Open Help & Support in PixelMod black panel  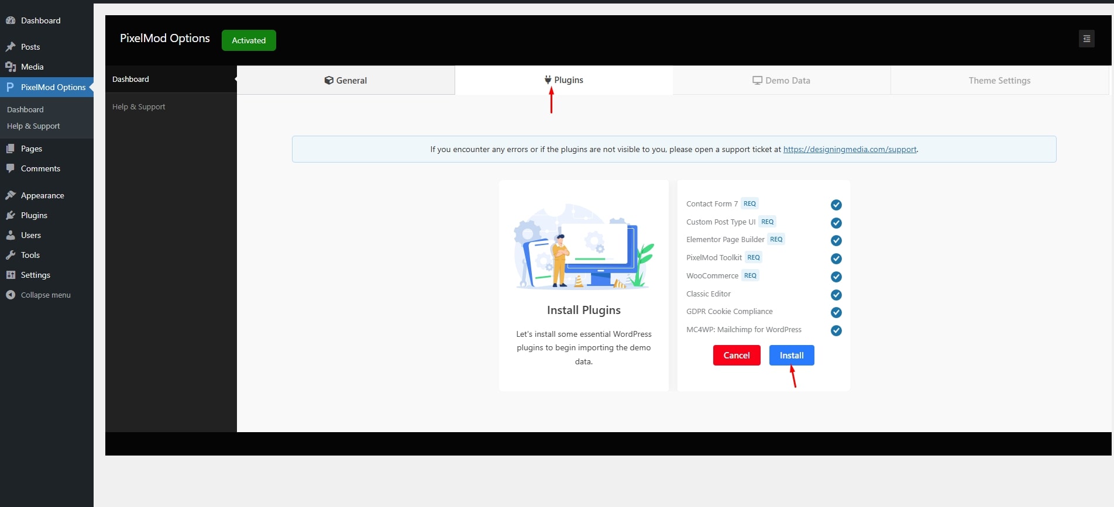coord(171,106)
